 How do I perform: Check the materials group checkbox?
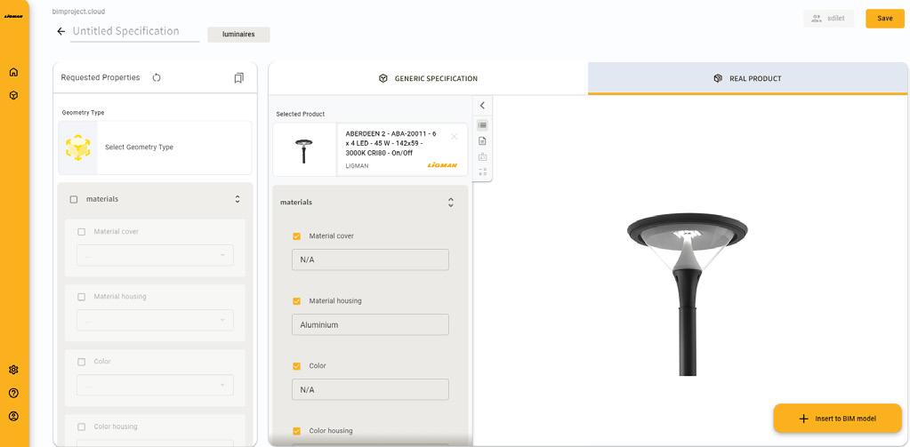pos(74,199)
